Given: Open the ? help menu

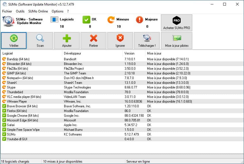Looking at the screenshot, I should point(68,11).
